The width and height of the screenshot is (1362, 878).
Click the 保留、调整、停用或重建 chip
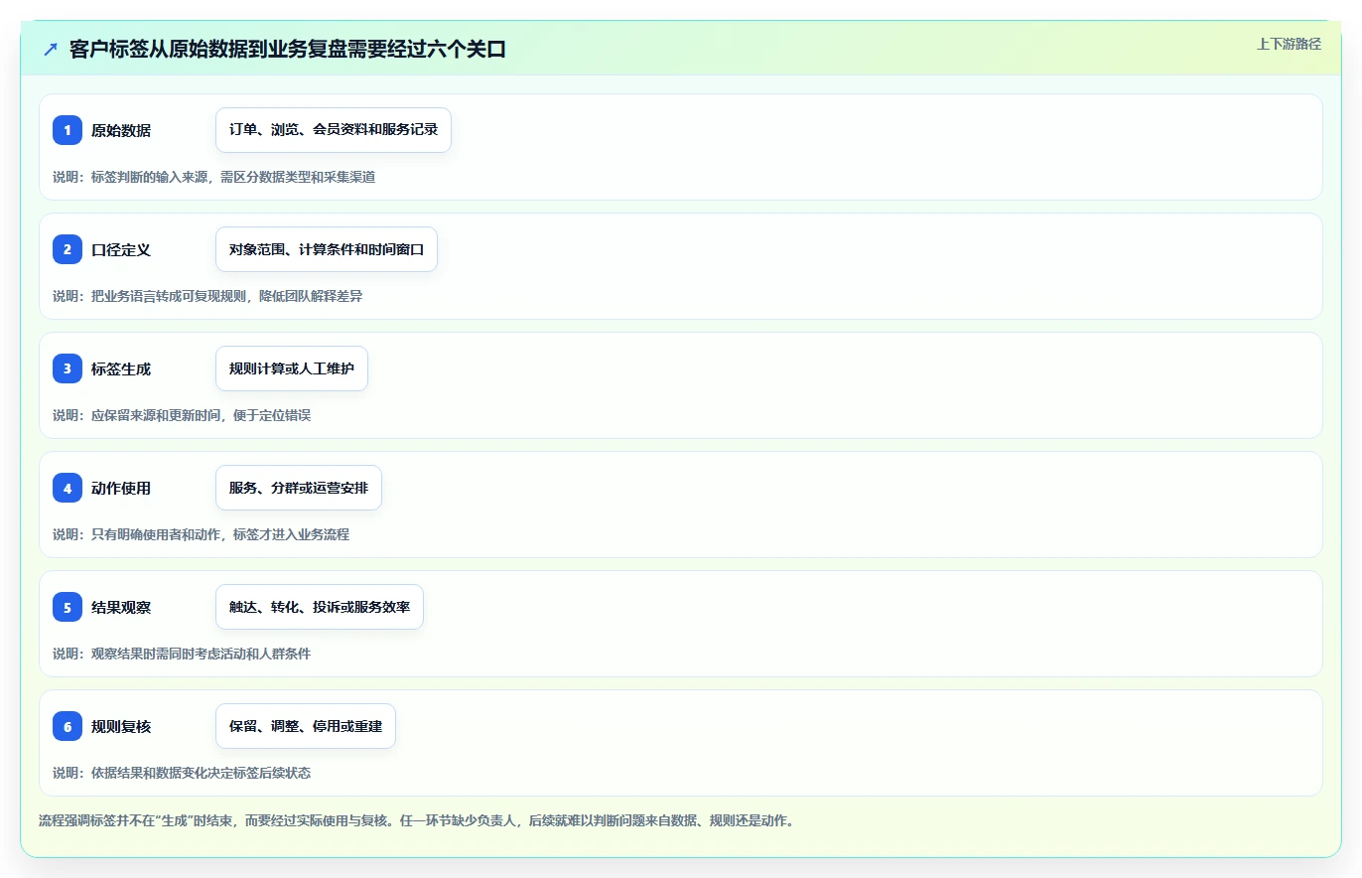coord(306,726)
